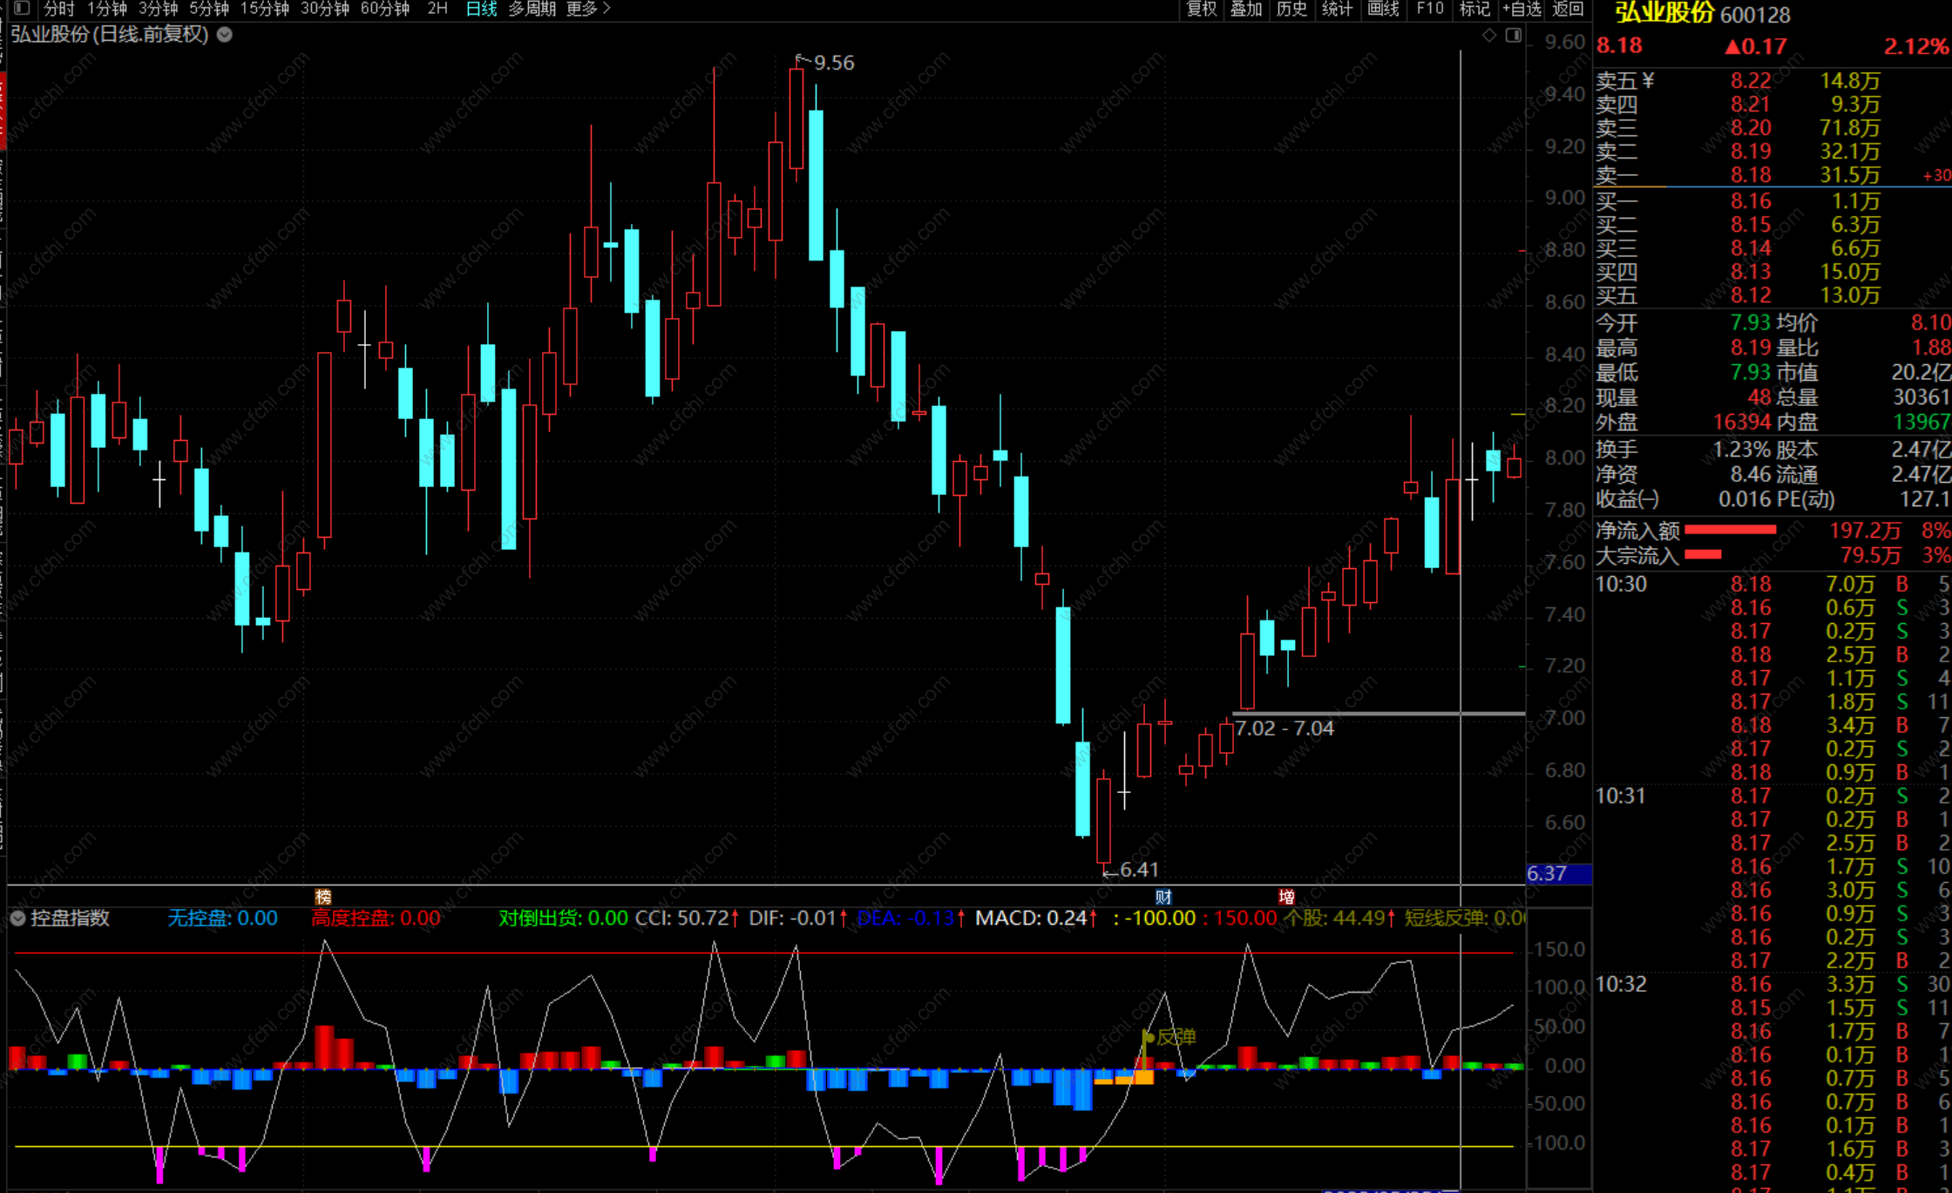
Task: Click +自选 to add to watchlist
Action: pos(1522,9)
